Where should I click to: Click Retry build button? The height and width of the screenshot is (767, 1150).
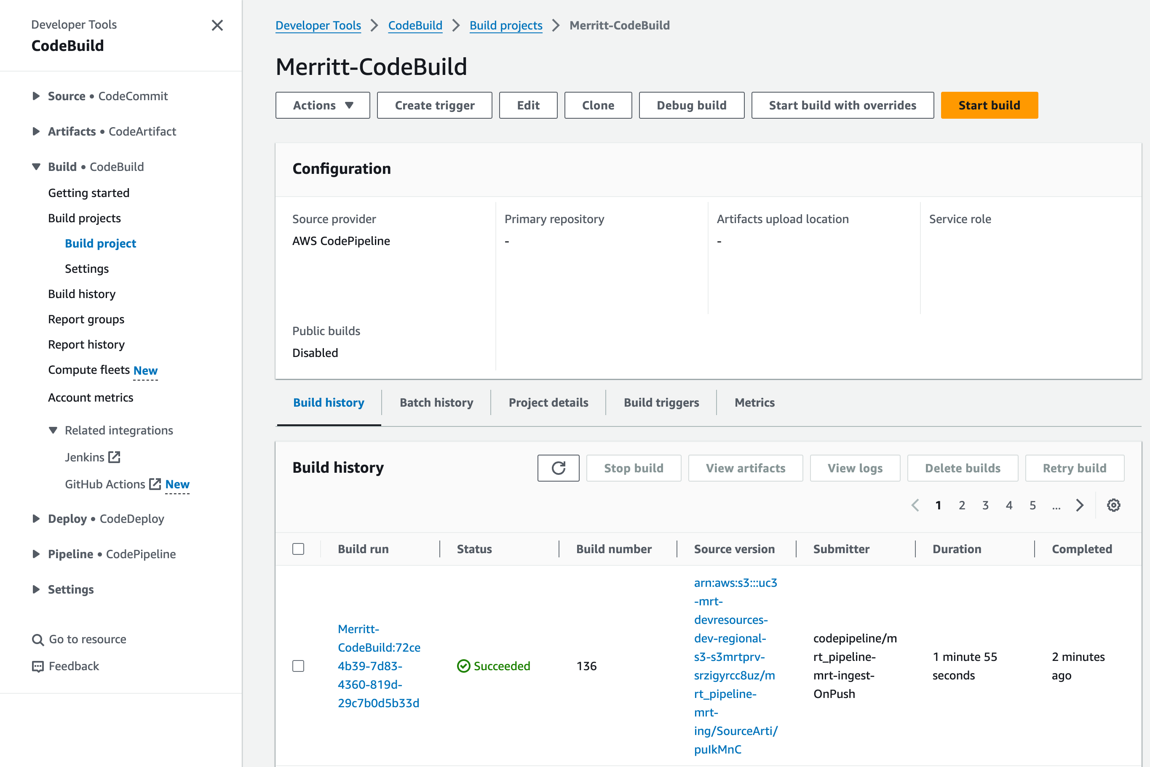point(1074,468)
